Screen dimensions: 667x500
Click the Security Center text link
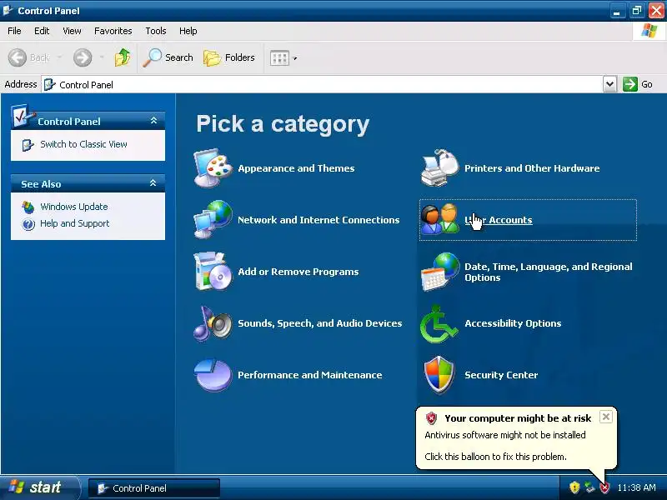tap(501, 375)
